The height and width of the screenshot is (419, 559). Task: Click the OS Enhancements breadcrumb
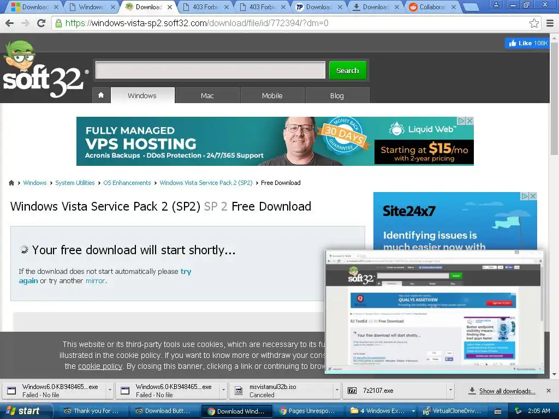127,183
